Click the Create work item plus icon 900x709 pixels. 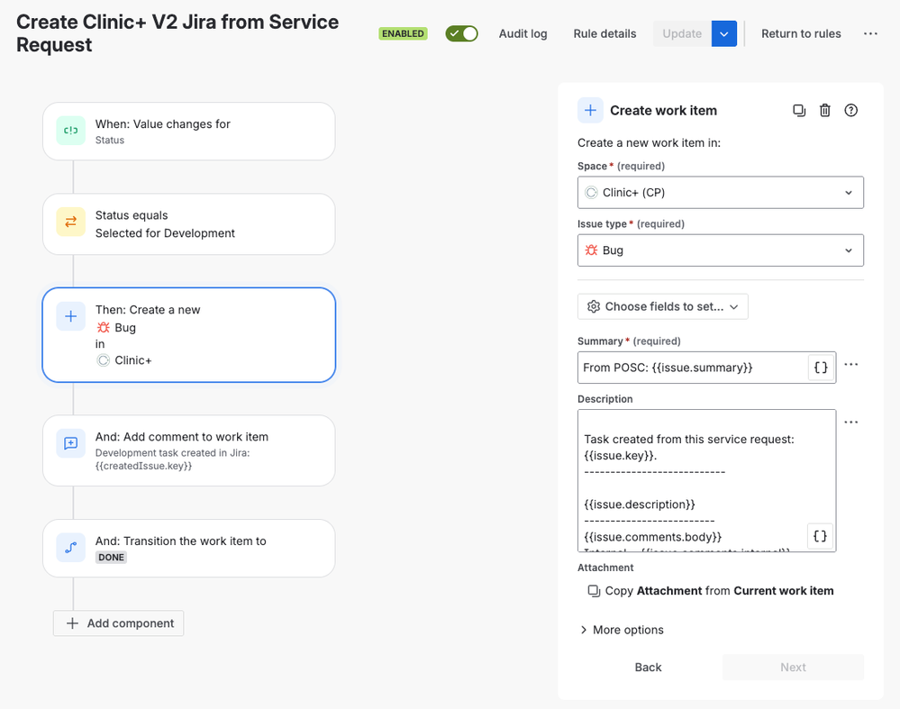click(590, 110)
